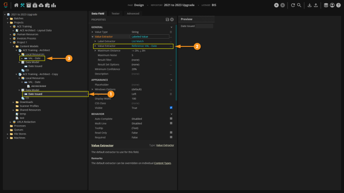This screenshot has height=193, width=344.
Task: Collapse the BEHAVIOR section chevron
Action: [x=171, y=114]
